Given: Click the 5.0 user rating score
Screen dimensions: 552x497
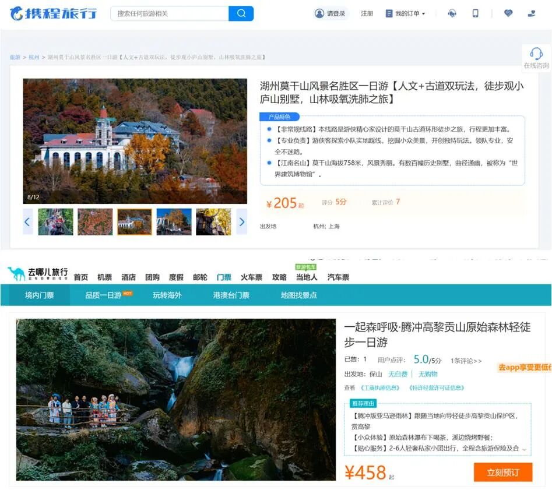Looking at the screenshot, I should (x=421, y=359).
